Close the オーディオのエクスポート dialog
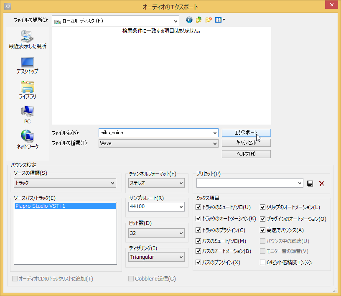The image size is (341, 296). [x=331, y=5]
